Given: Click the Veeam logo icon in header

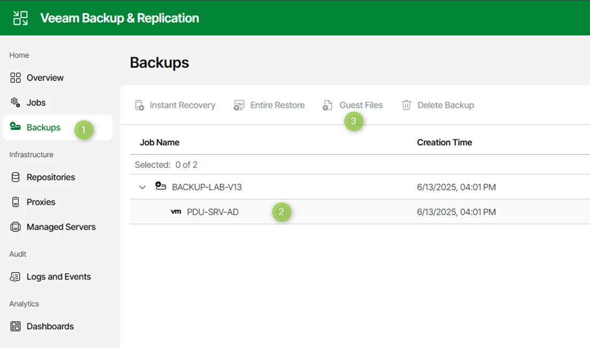Looking at the screenshot, I should (20, 18).
